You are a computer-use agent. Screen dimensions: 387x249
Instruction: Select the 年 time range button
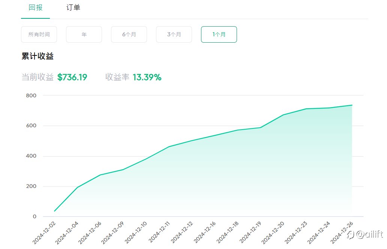point(84,34)
